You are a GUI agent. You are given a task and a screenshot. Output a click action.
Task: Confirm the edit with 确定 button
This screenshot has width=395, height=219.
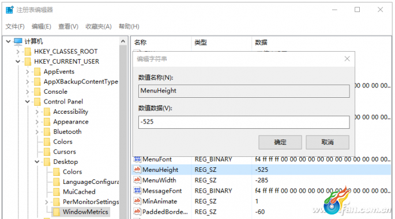280,143
